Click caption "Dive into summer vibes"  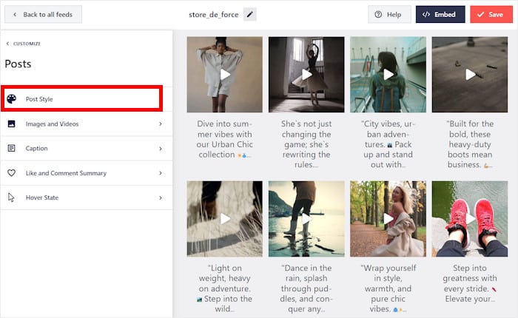(x=225, y=139)
